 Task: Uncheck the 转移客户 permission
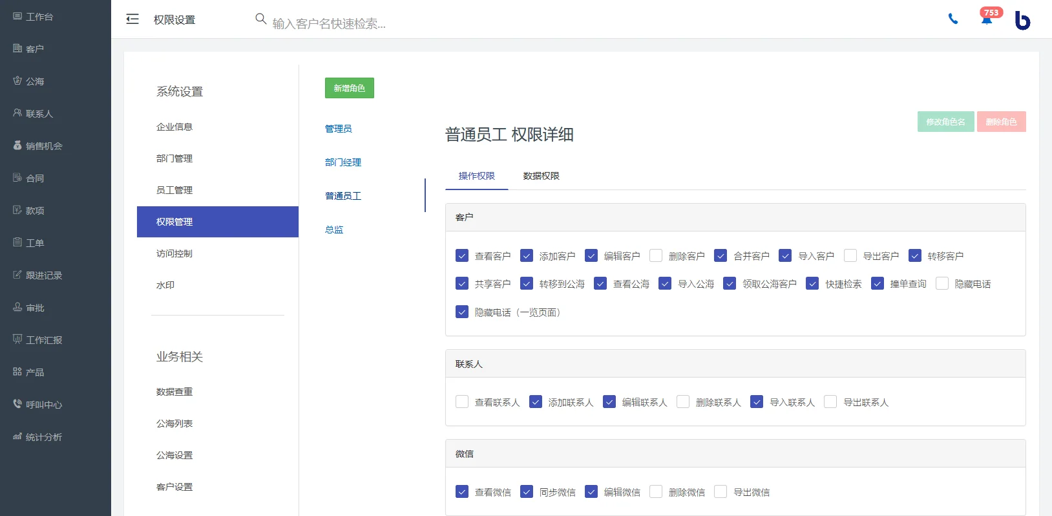915,255
